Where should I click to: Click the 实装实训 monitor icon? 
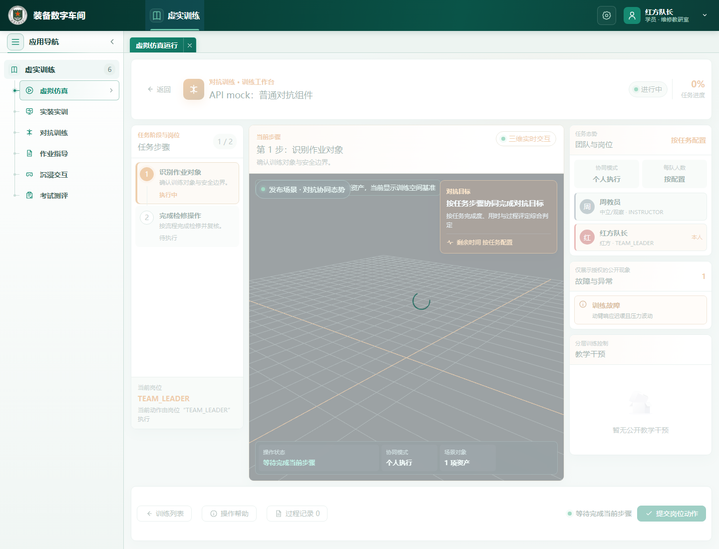point(29,112)
